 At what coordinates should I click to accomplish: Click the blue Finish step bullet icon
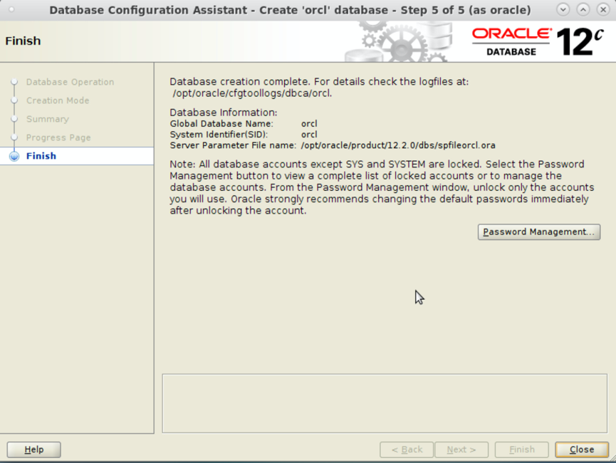pyautogui.click(x=14, y=156)
